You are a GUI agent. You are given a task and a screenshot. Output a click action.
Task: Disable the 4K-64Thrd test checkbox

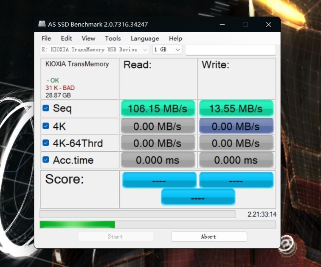tap(46, 143)
